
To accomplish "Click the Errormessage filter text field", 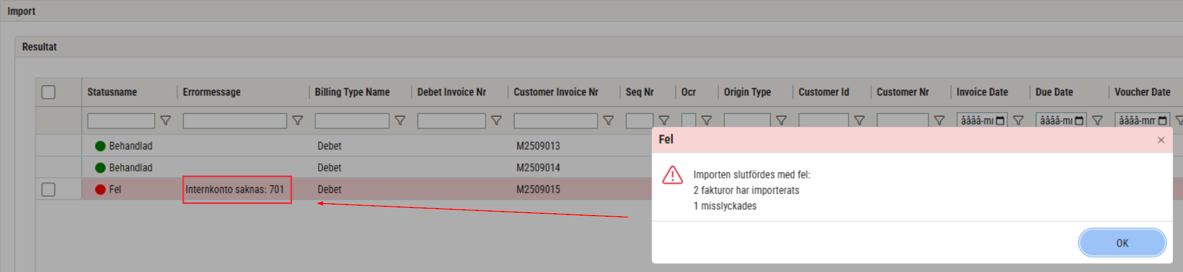I will tap(235, 121).
